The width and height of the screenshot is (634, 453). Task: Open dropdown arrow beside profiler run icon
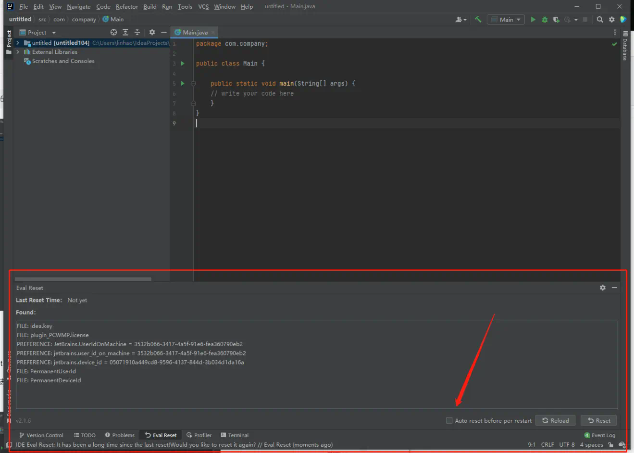576,20
